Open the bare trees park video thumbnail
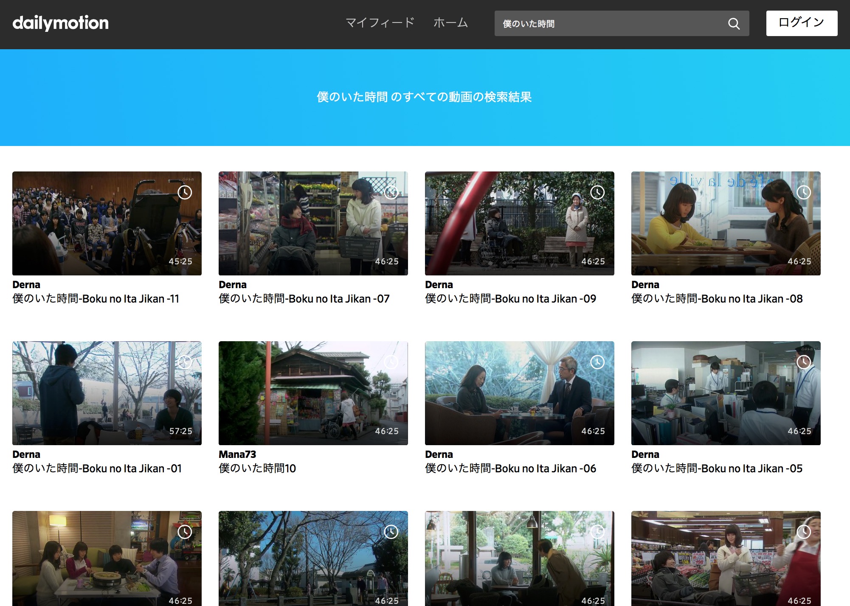The width and height of the screenshot is (850, 606). pos(313,558)
